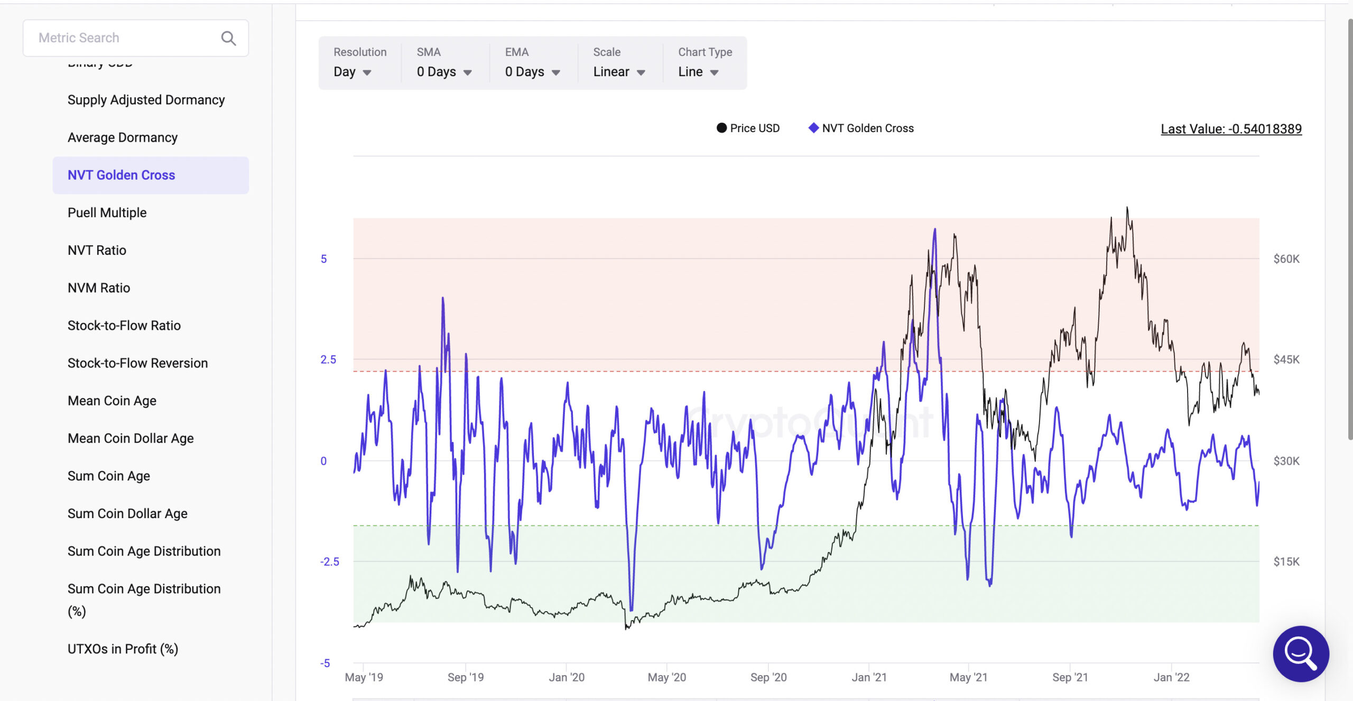Click the May '20 x-axis label
Viewport: 1353px width, 701px height.
666,677
